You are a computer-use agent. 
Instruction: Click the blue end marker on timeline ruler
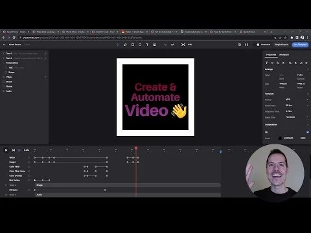pos(221,152)
